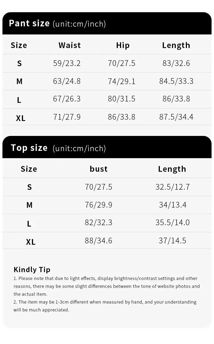
Task: Select the bust column header
Action: [x=99, y=169]
